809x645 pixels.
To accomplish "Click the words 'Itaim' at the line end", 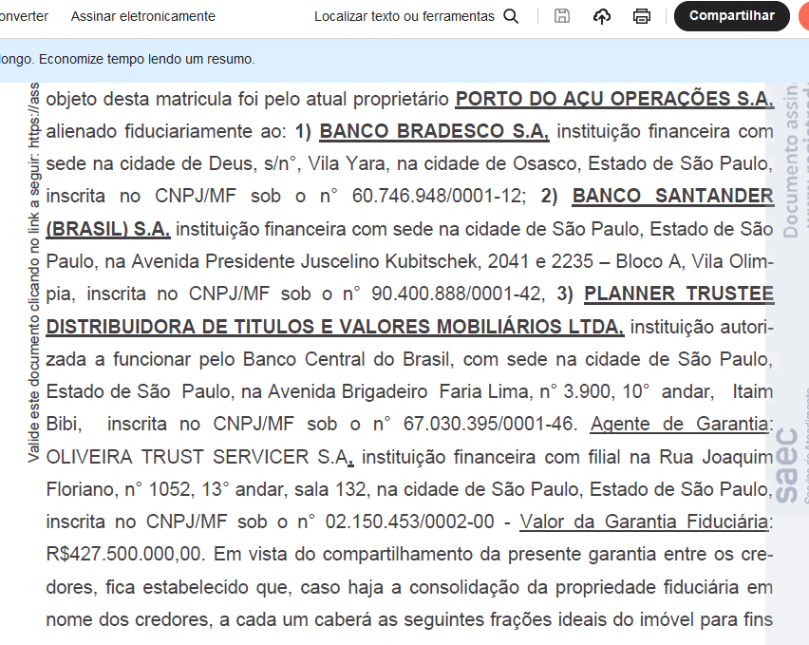I will pos(753,391).
